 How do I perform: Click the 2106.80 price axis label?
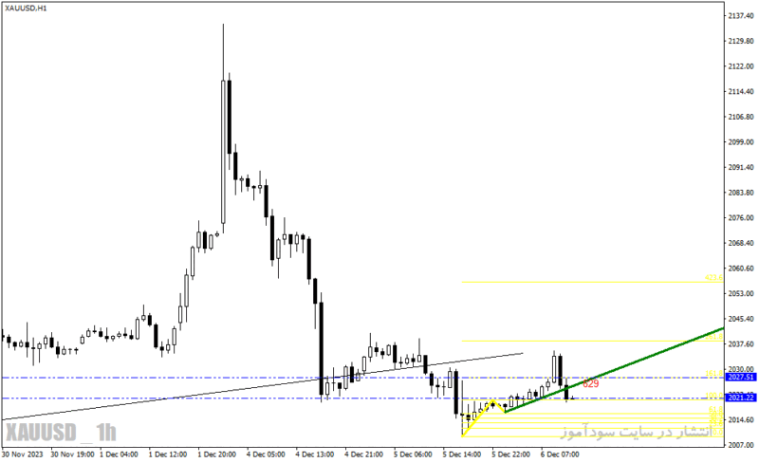click(x=741, y=117)
